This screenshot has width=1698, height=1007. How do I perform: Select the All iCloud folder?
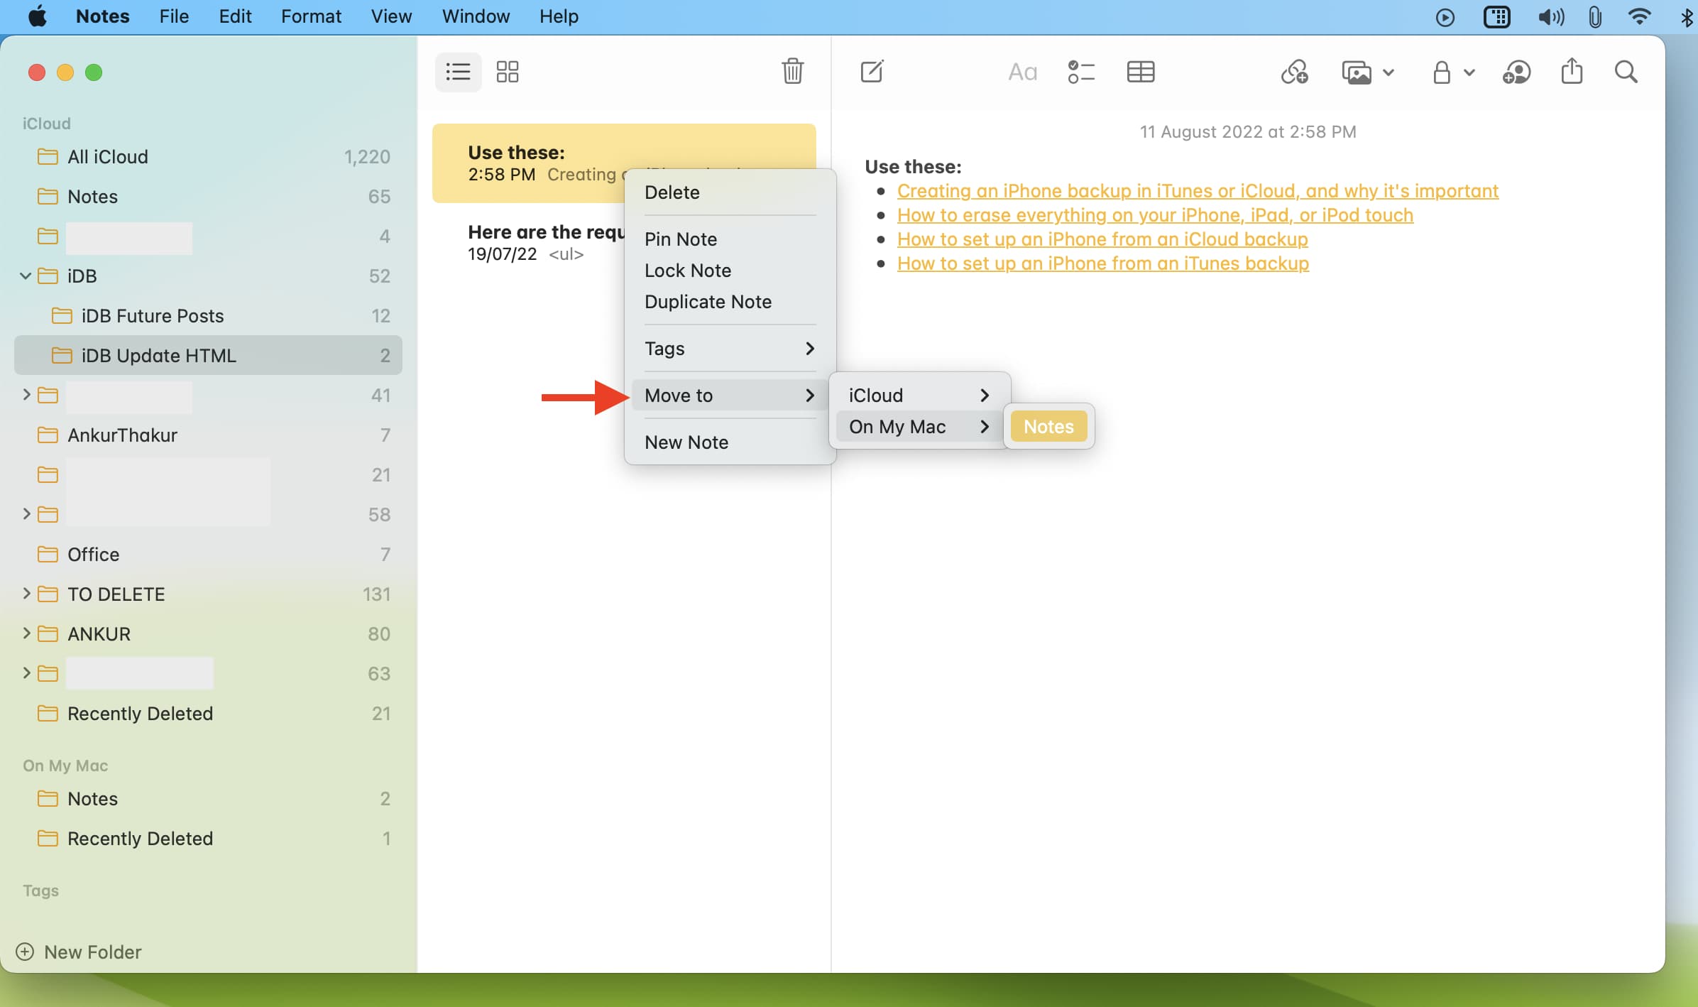(x=208, y=157)
